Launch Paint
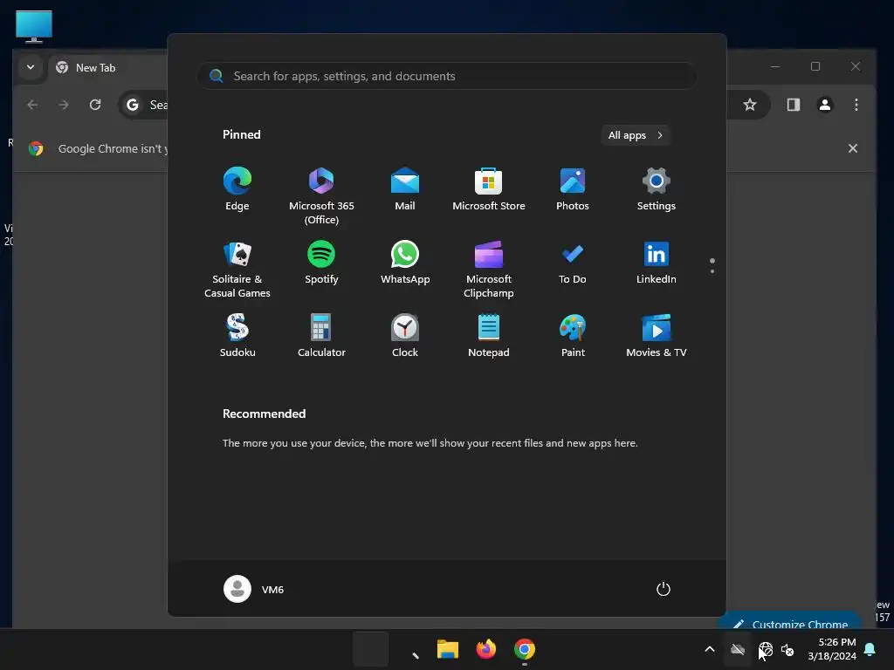This screenshot has width=894, height=670. 573,336
